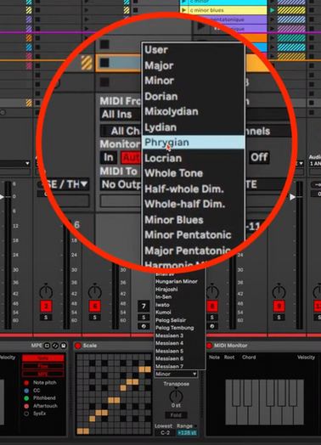Choose Half-whole Dim. scale
The height and width of the screenshot is (445, 321).
(194, 189)
